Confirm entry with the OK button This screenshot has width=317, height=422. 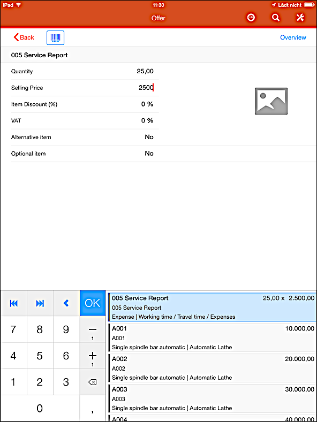click(x=93, y=303)
